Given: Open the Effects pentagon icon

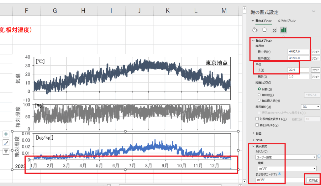Looking at the screenshot, I should (x=265, y=30).
